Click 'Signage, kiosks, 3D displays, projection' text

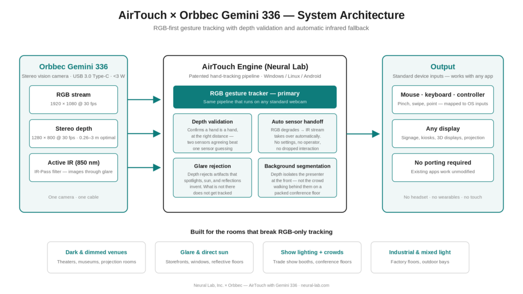pos(443,138)
